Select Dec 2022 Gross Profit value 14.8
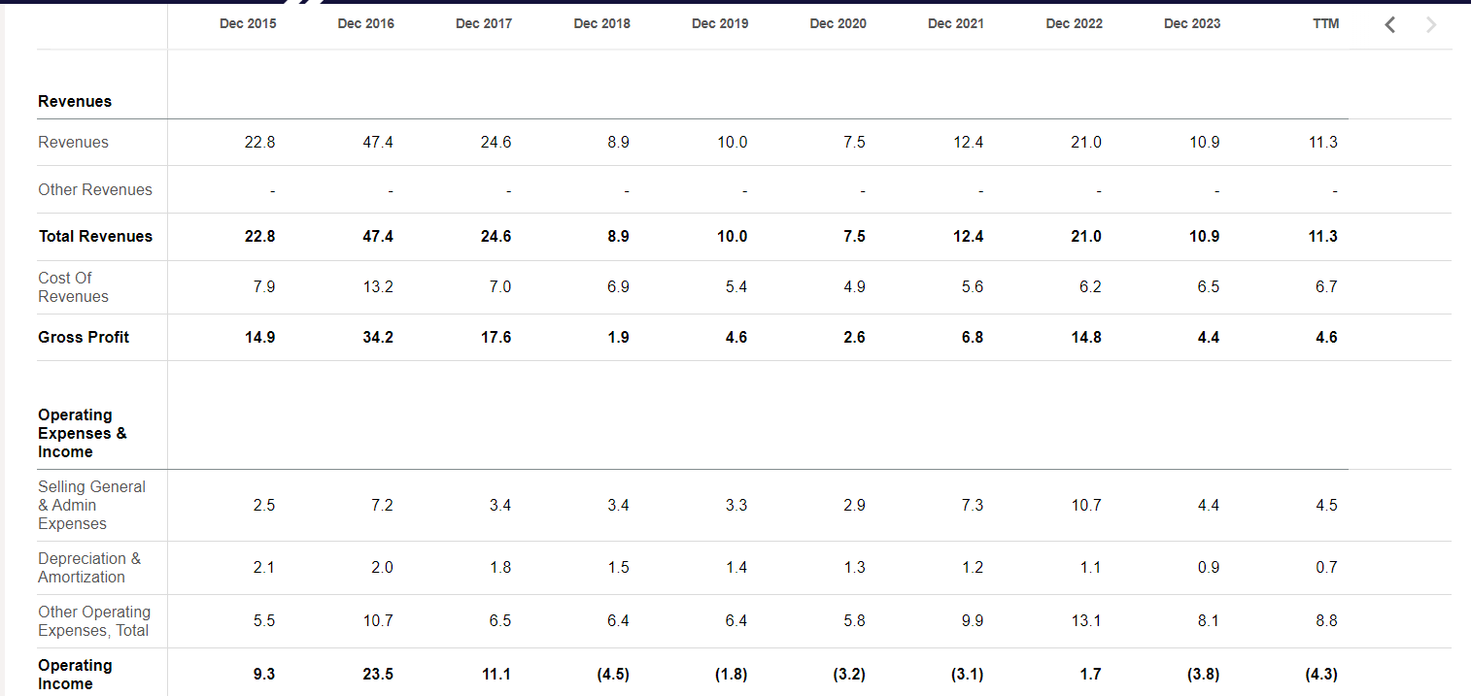This screenshot has width=1471, height=696. click(x=1085, y=338)
